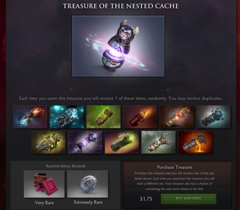This screenshot has height=210, width=240.
Task: Open the teal stone shattered treasure item
Action: coord(214,117)
